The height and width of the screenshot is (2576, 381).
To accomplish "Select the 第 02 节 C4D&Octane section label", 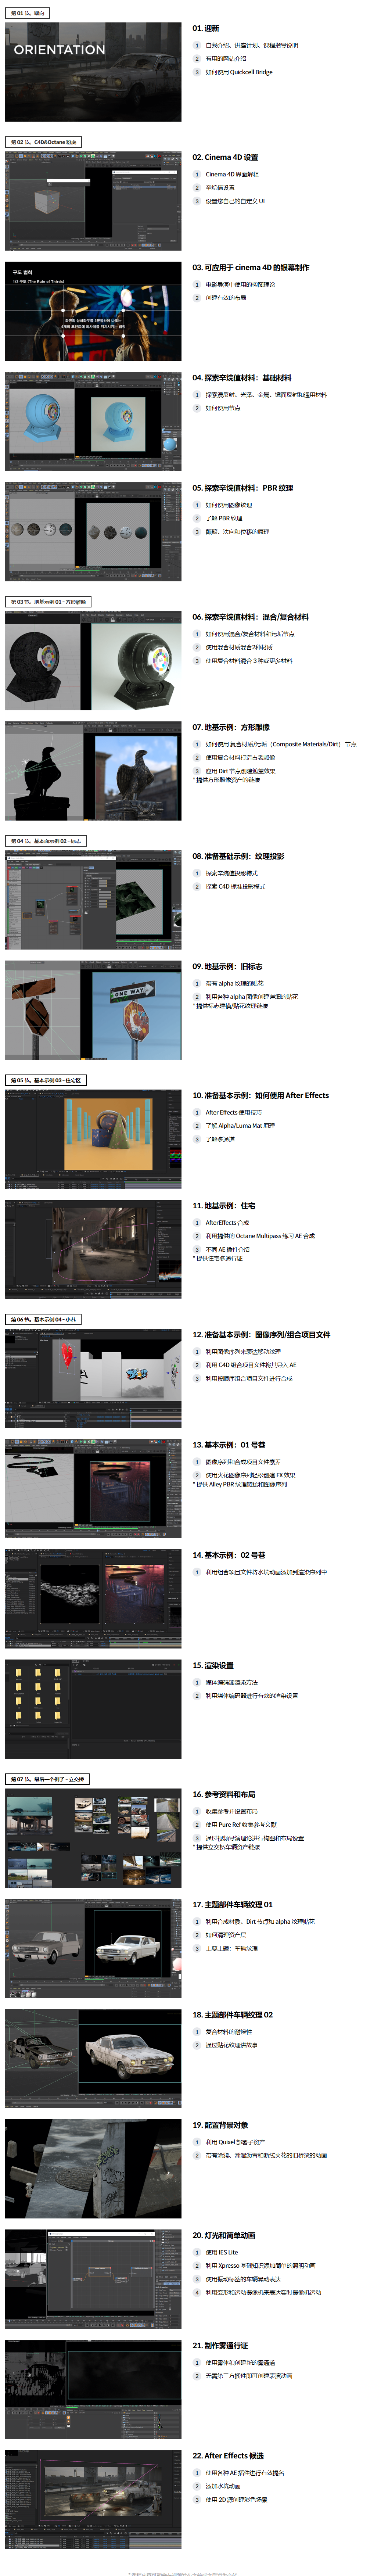I will (x=43, y=142).
